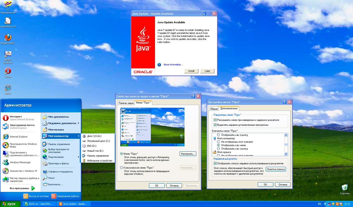The image size is (353, 207).
Task: Open the Safari desktop shortcut
Action: point(8,89)
